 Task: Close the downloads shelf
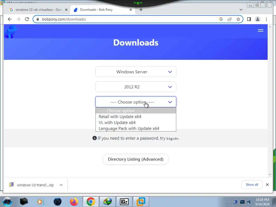tap(267, 185)
